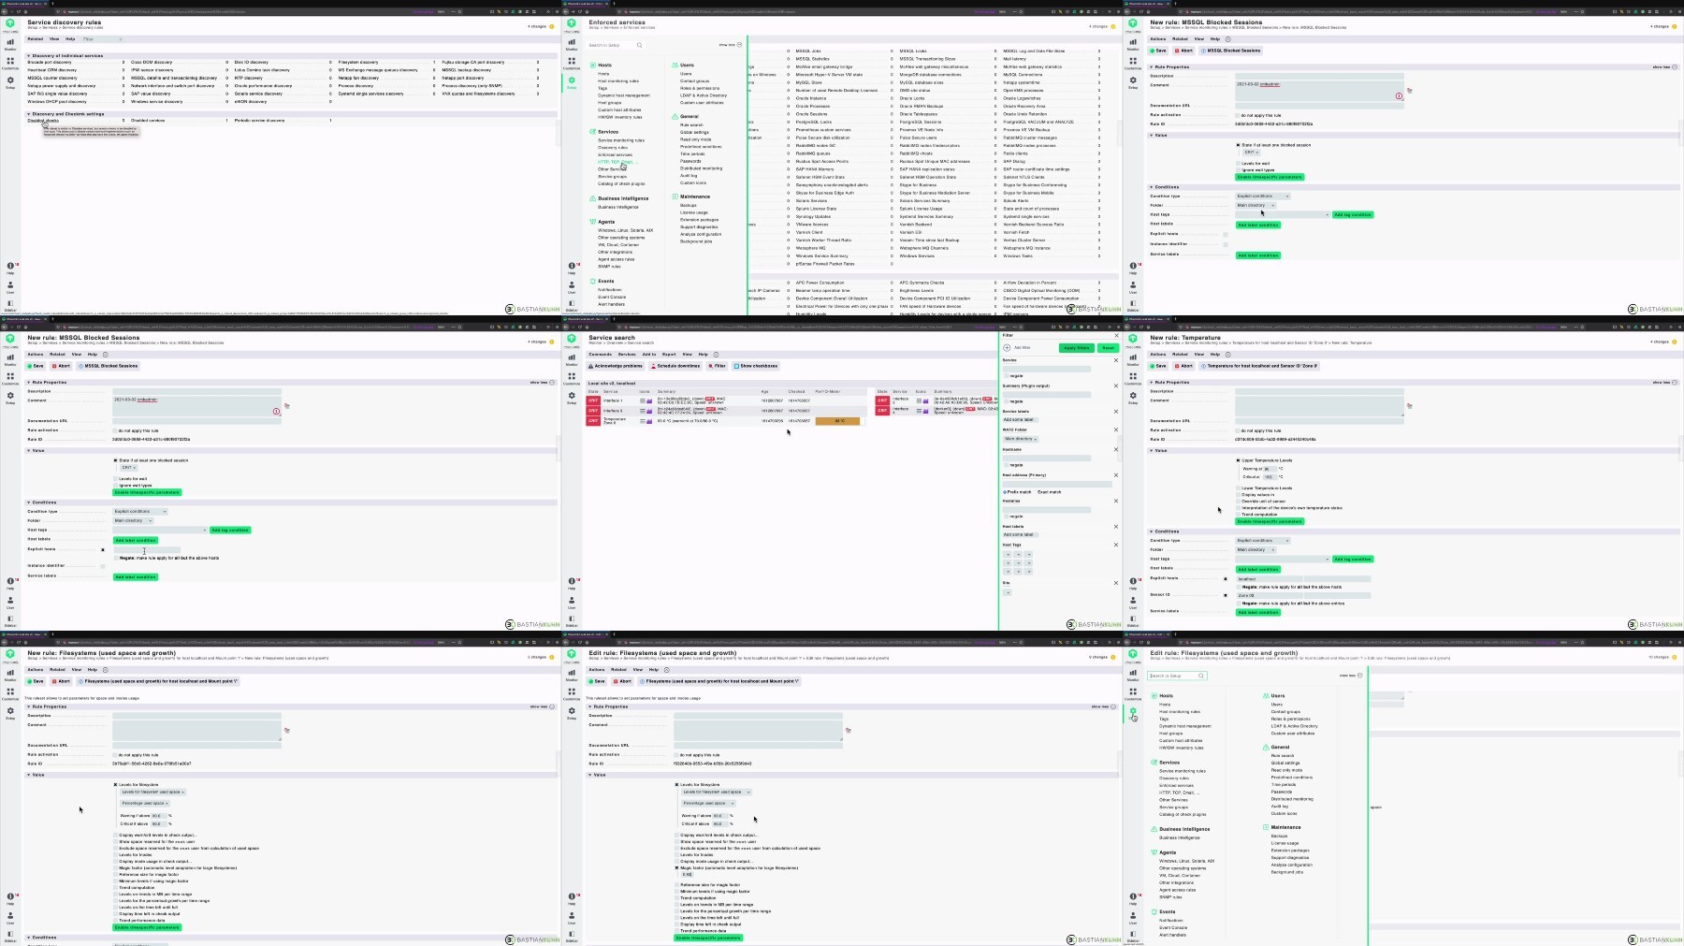Toggle 'show less' in Temperature Rule Properties
1684x946 pixels.
(x=1664, y=383)
